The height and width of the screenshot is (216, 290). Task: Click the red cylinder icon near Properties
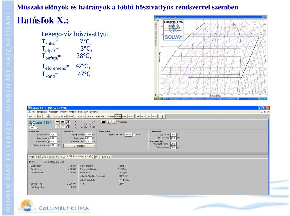click(x=109, y=122)
